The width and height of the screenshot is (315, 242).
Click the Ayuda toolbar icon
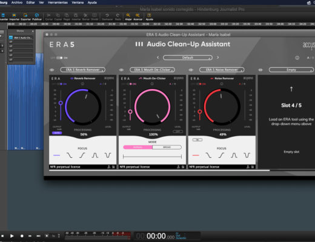(149, 15)
